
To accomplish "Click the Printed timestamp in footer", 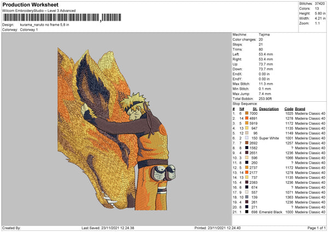I will tap(218, 228).
